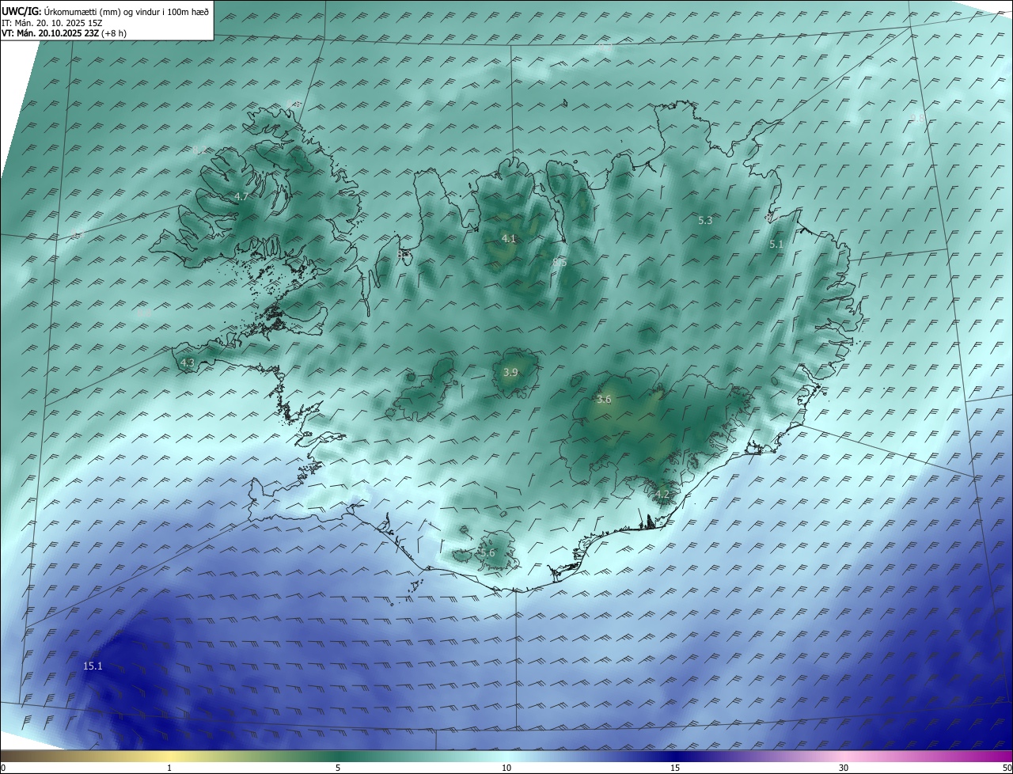Click the 30 tick on the color scale

(x=844, y=768)
